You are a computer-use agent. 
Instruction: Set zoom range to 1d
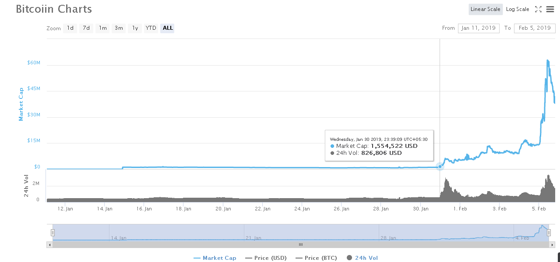tap(70, 28)
